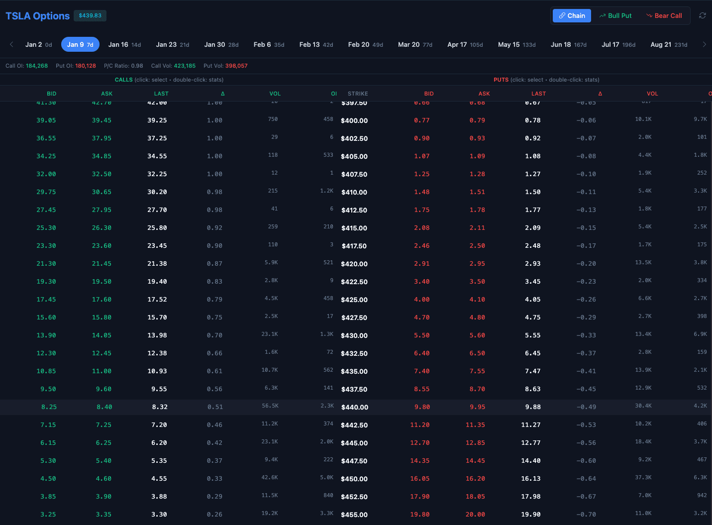712x525 pixels.
Task: Click the $420.00 strike cell
Action: pos(354,264)
